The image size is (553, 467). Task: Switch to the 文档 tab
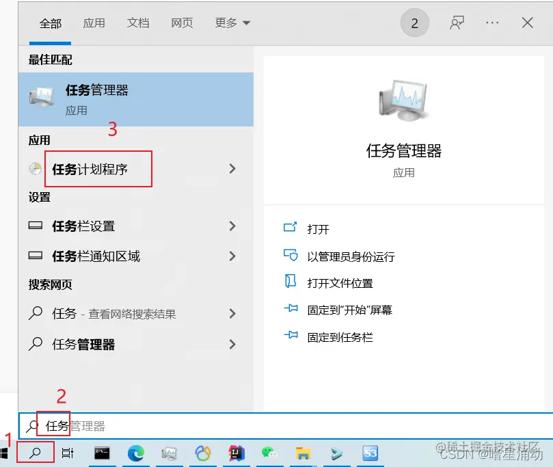coord(138,22)
